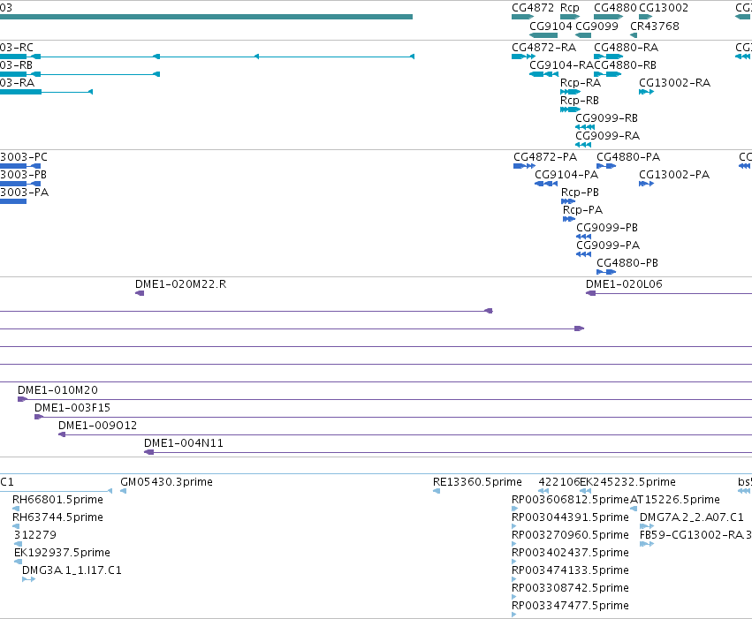This screenshot has width=752, height=619.
Task: Select EST RH66801.5prime
Action: click(x=16, y=509)
